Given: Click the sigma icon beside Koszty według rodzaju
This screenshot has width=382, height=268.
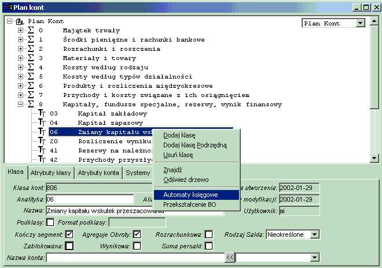Looking at the screenshot, I should tap(31, 67).
